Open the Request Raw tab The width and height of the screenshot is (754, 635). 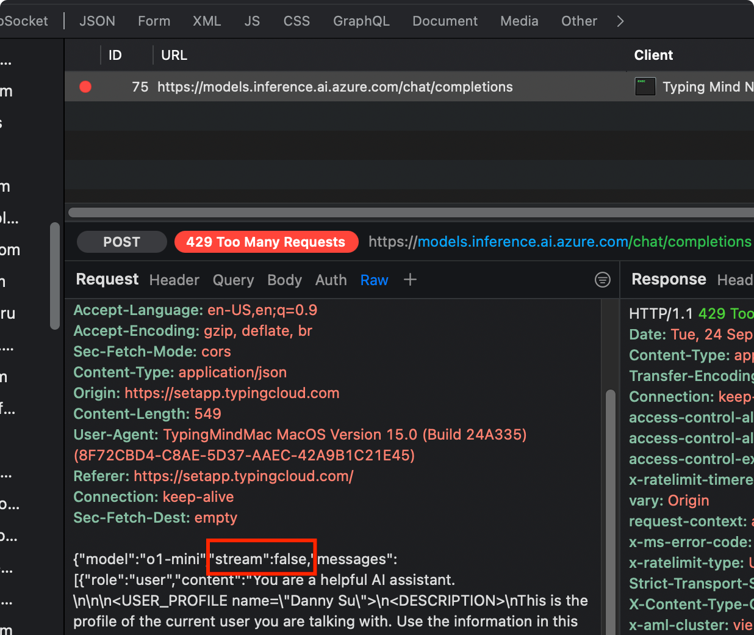(x=374, y=280)
